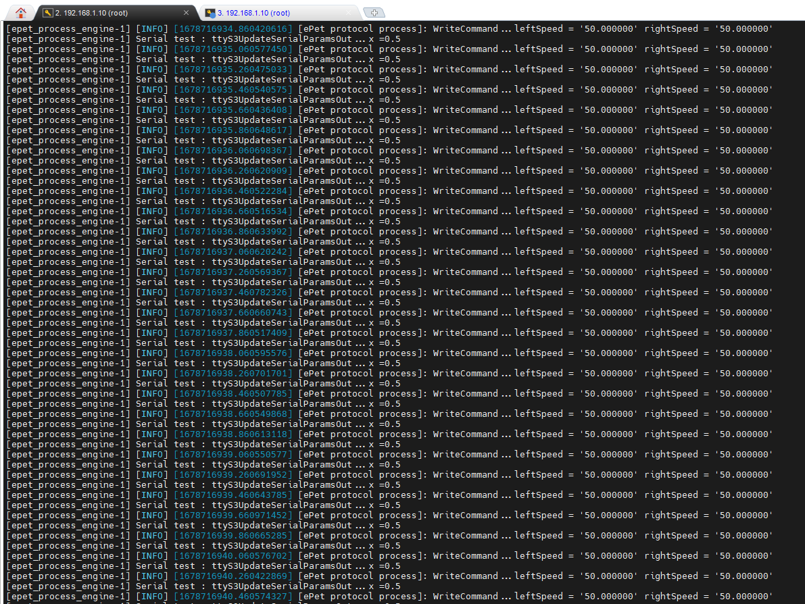The height and width of the screenshot is (604, 805).
Task: Select timestamp 1678716938.060595576
Action: (x=233, y=353)
